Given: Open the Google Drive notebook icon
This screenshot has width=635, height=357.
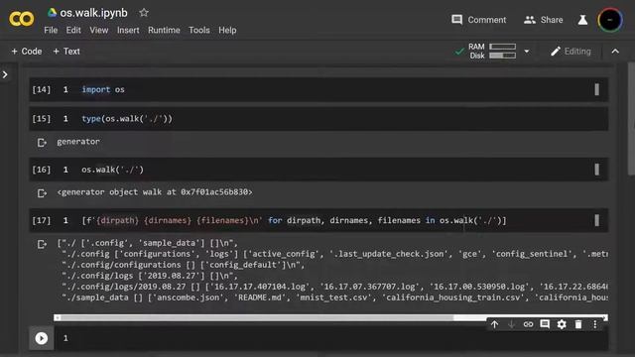Looking at the screenshot, I should click(x=52, y=13).
